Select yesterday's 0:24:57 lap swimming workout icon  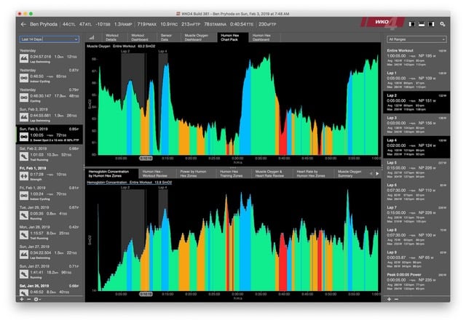(24, 58)
